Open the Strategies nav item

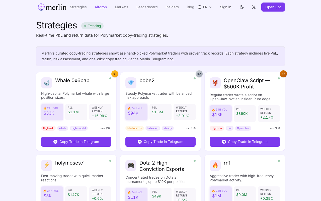pos(78,7)
